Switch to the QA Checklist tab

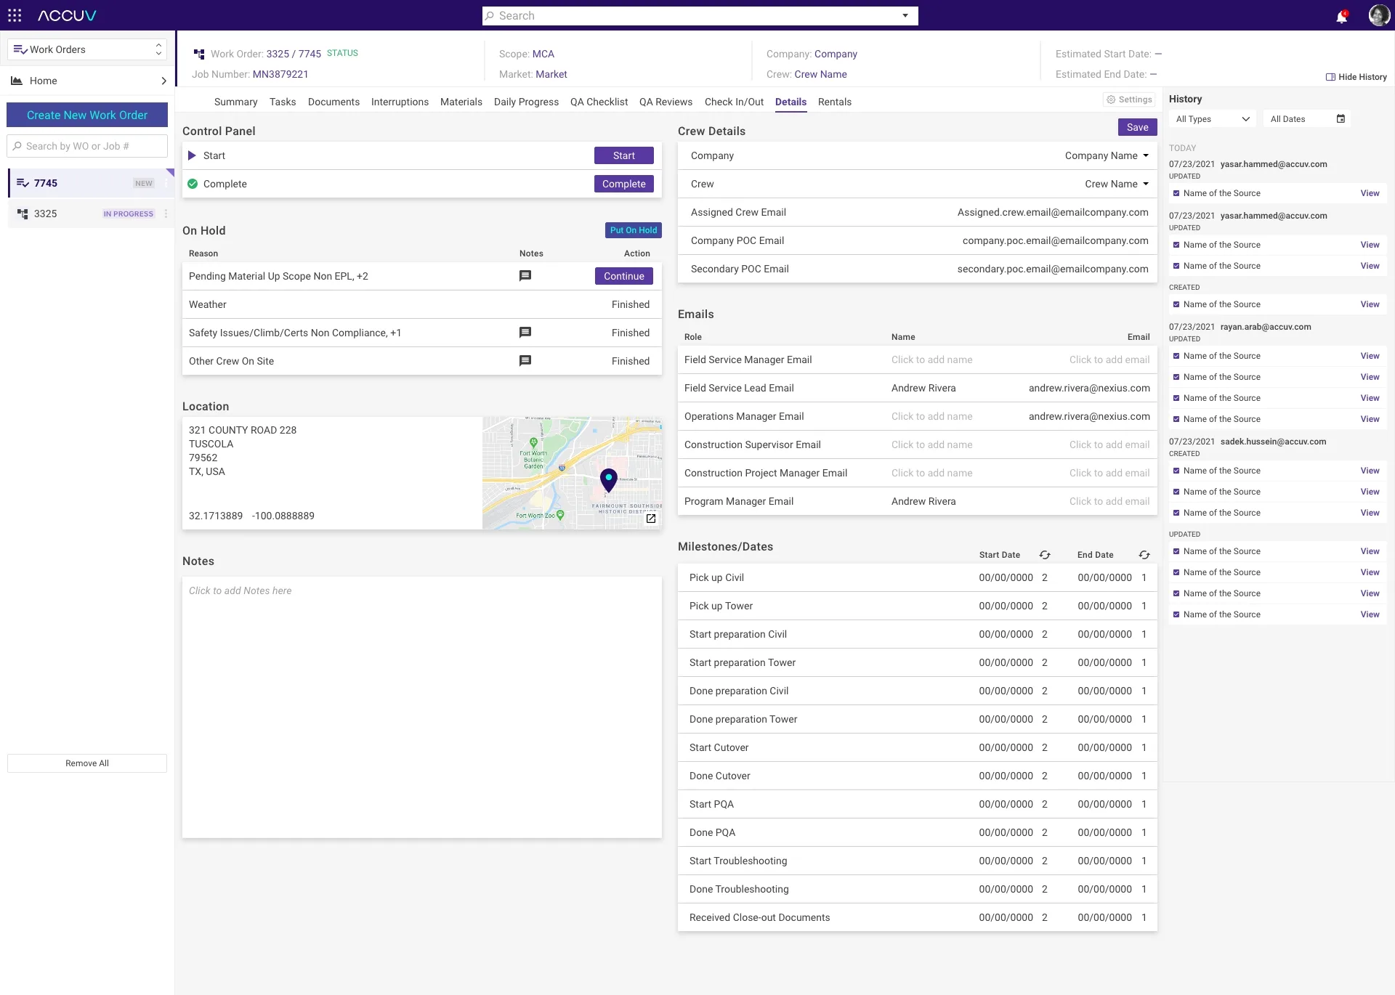tap(599, 102)
